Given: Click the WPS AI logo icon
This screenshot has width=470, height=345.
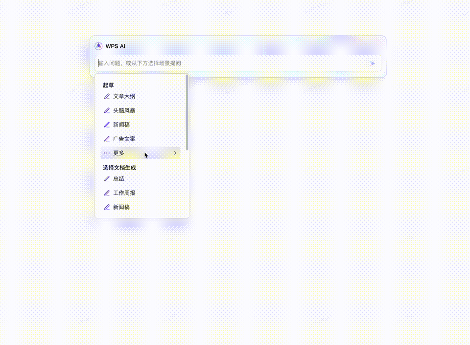Looking at the screenshot, I should click(x=99, y=46).
